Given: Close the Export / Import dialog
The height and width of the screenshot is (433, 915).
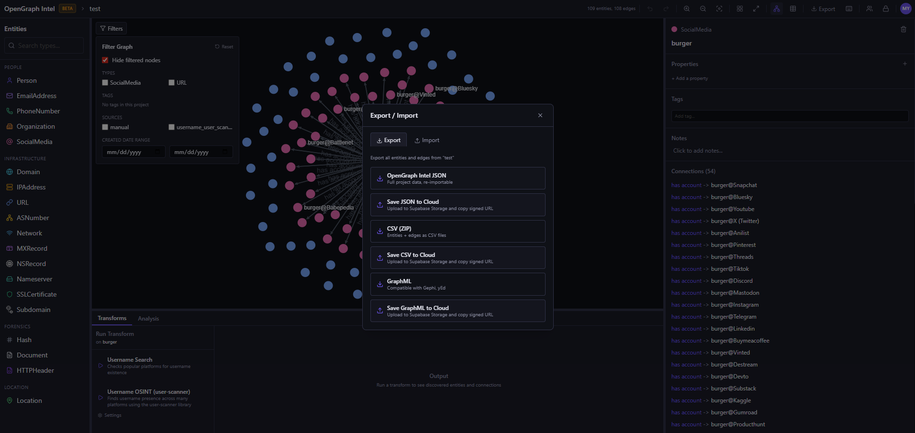Looking at the screenshot, I should [540, 115].
